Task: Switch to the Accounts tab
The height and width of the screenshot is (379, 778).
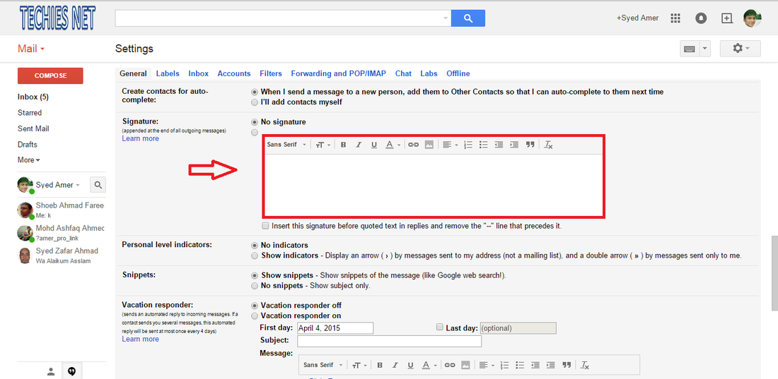Action: pyautogui.click(x=233, y=73)
